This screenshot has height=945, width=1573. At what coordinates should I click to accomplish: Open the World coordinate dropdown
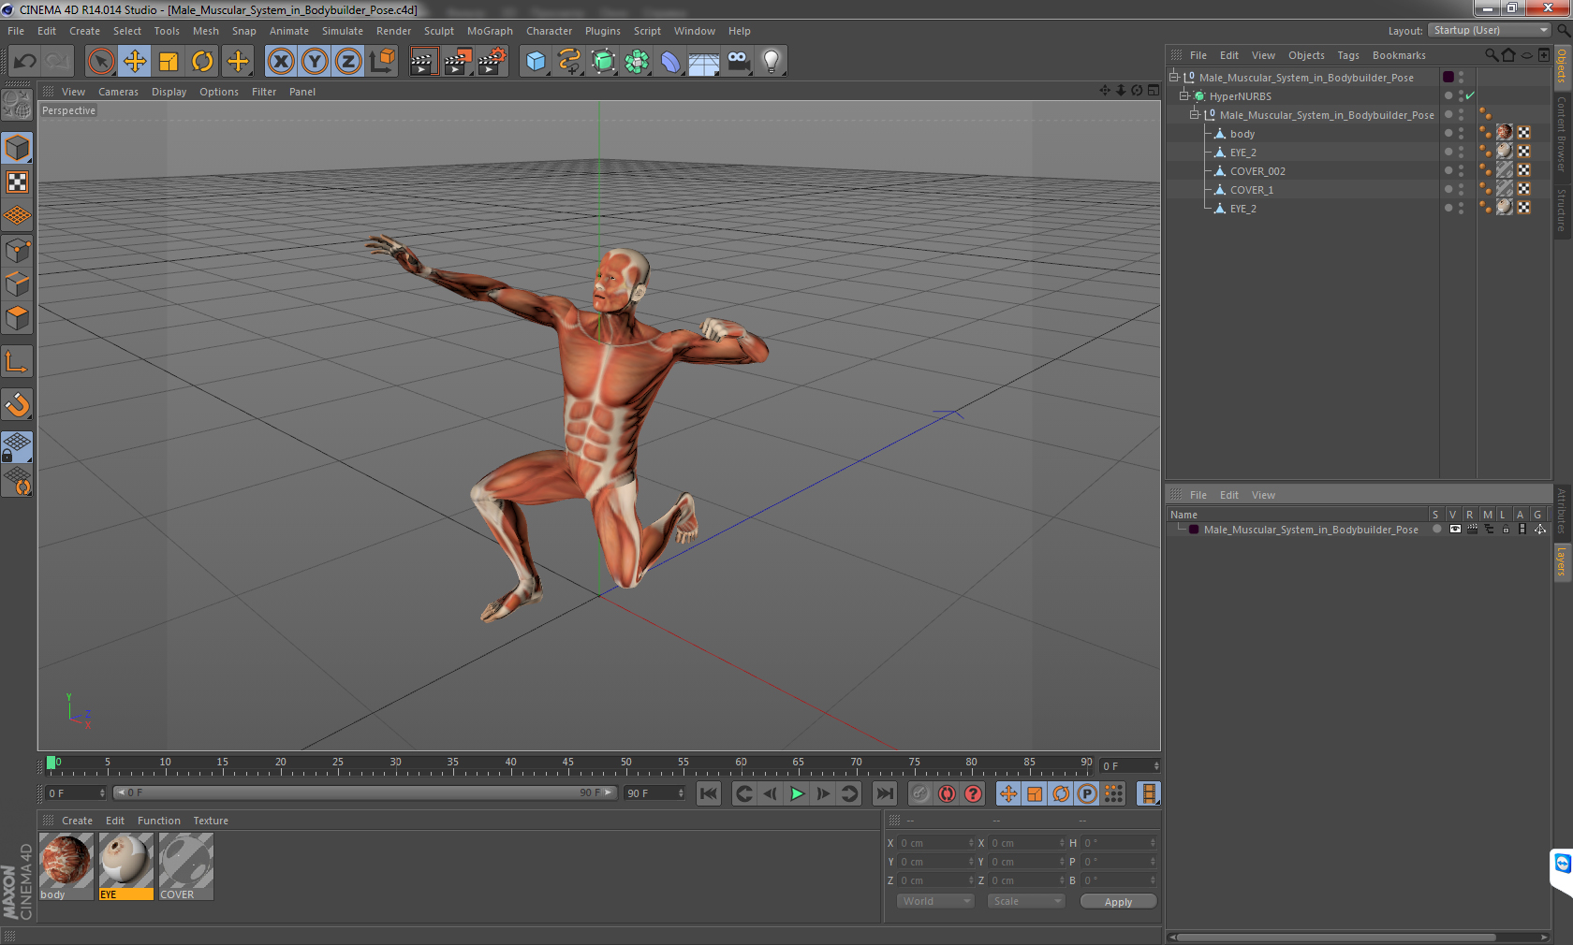tap(935, 901)
